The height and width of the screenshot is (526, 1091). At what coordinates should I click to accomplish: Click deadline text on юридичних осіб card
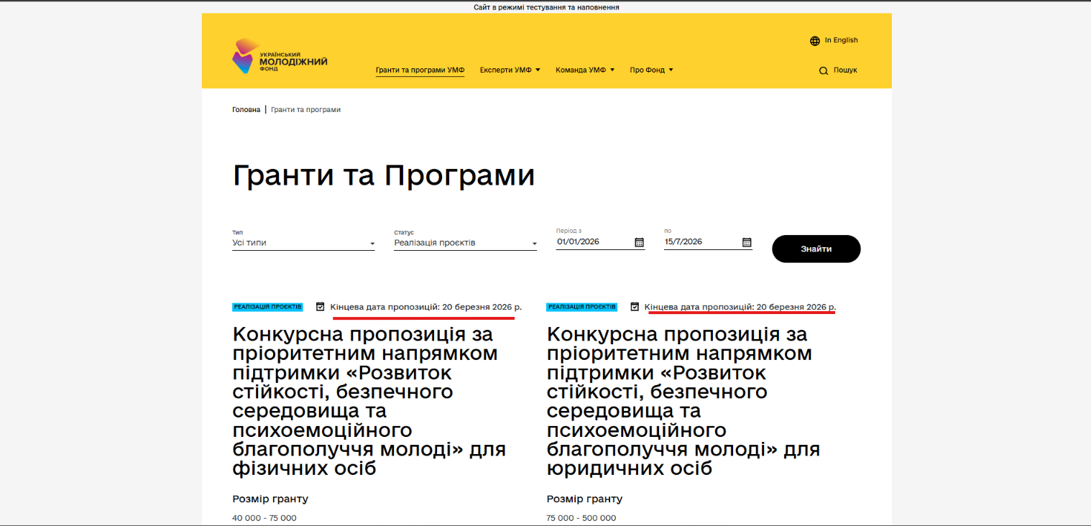pos(740,307)
